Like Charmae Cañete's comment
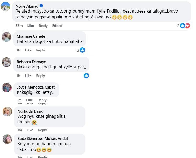The width and height of the screenshot is (196, 158). [x=28, y=50]
